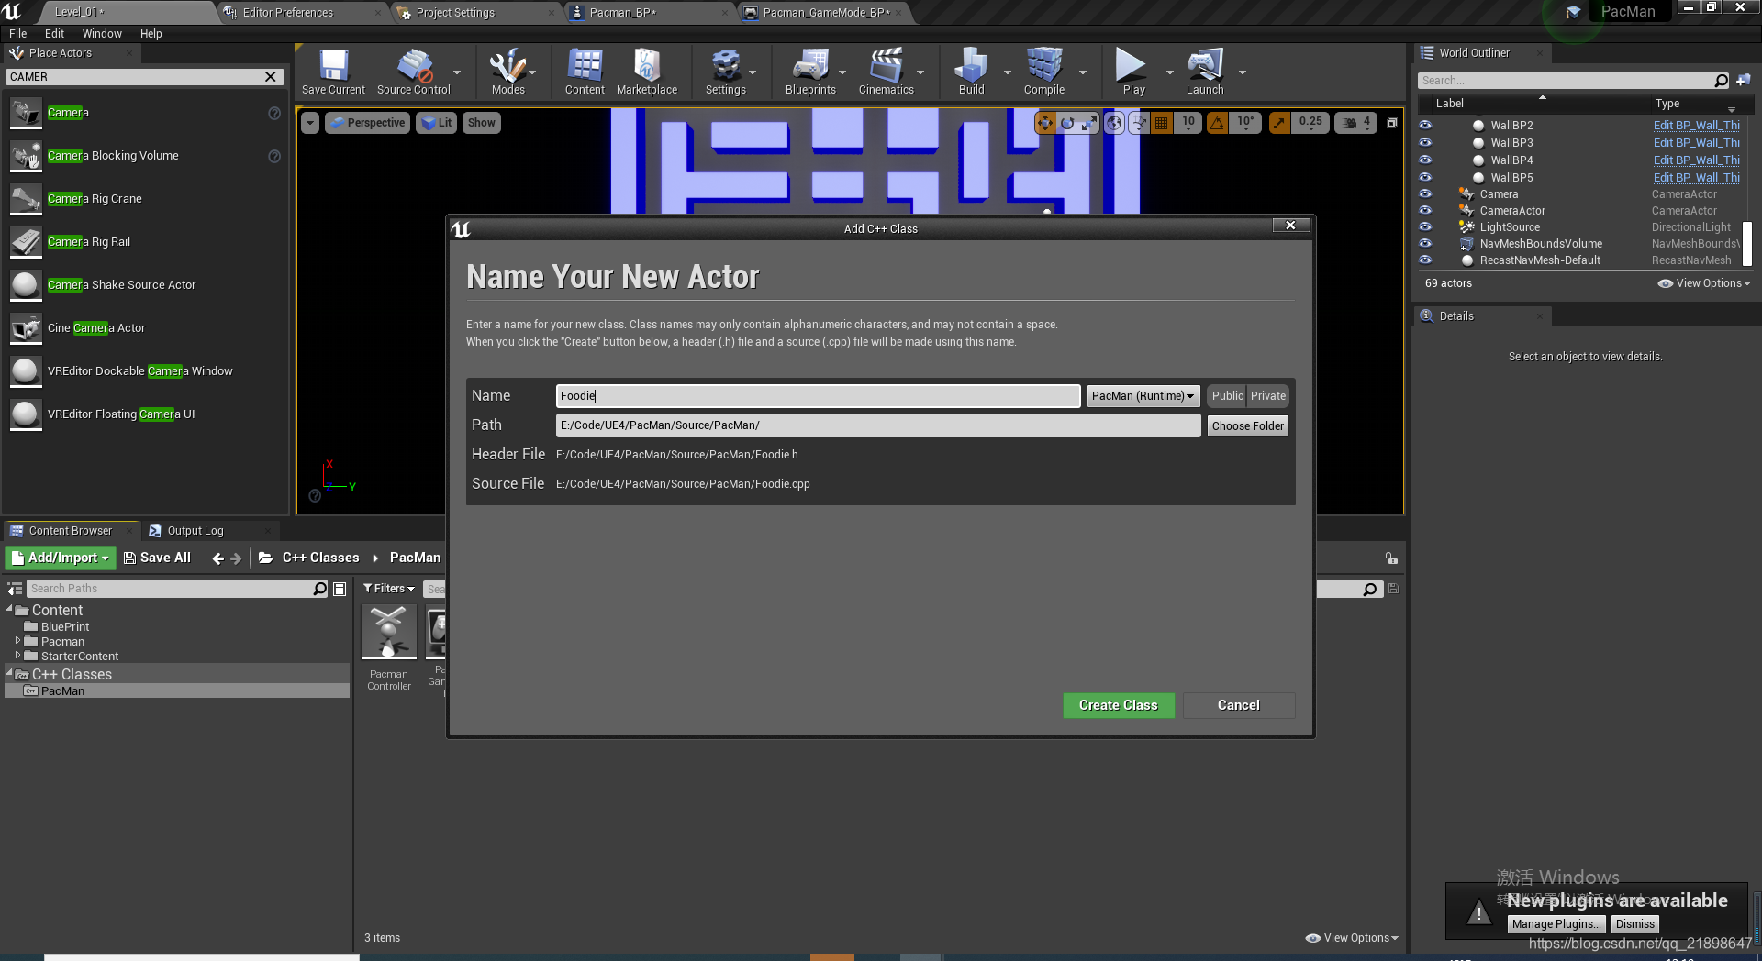Screen dimensions: 1762x961
Task: Select Camera Shake Source Actor
Action: [x=144, y=285]
